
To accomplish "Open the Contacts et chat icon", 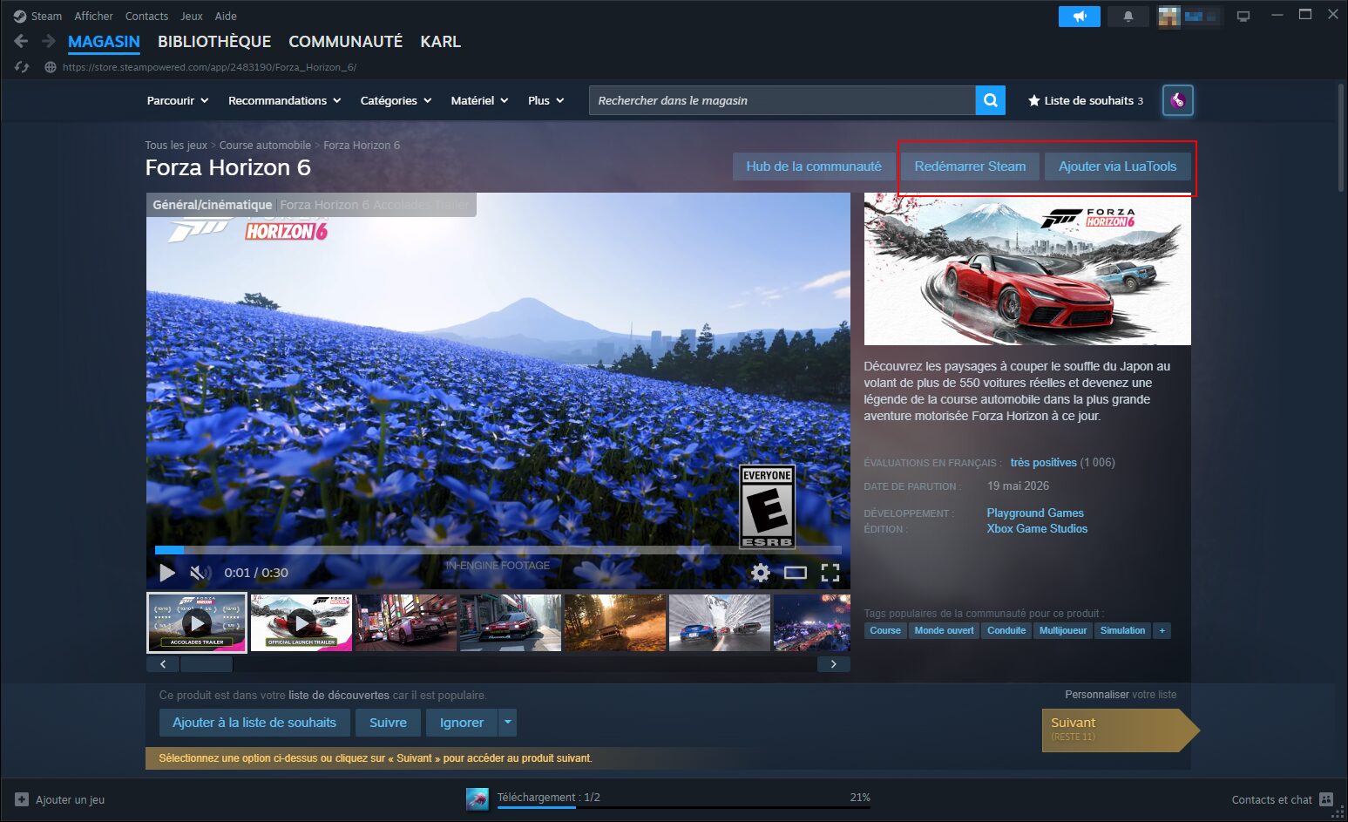I will tap(1326, 799).
